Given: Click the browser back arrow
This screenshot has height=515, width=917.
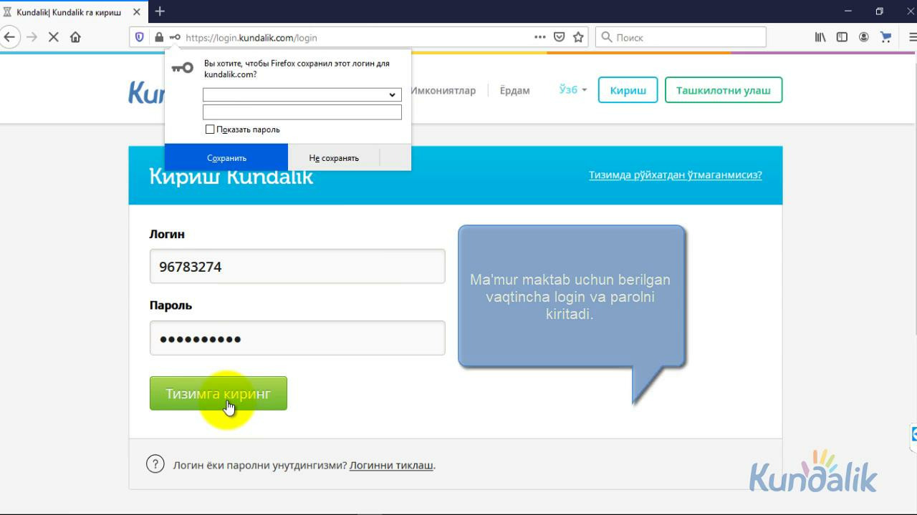Looking at the screenshot, I should click(x=9, y=37).
